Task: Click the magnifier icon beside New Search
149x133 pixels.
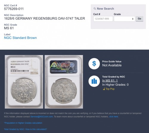Action: 95,9
